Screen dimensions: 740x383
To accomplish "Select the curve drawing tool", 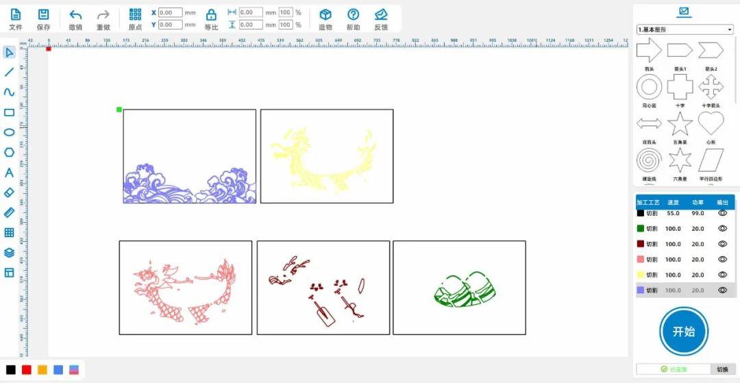I will (x=10, y=92).
